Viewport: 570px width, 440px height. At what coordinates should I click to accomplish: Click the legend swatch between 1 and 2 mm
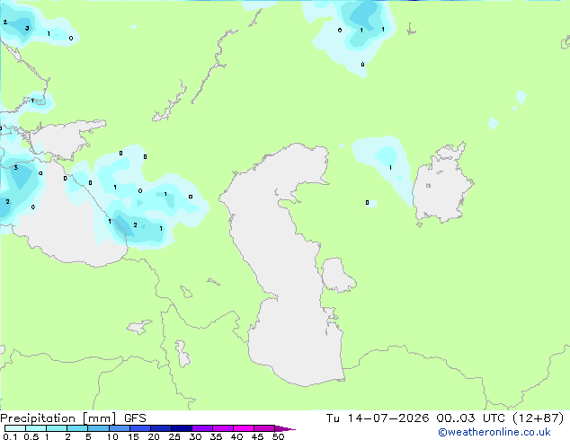tap(57, 428)
